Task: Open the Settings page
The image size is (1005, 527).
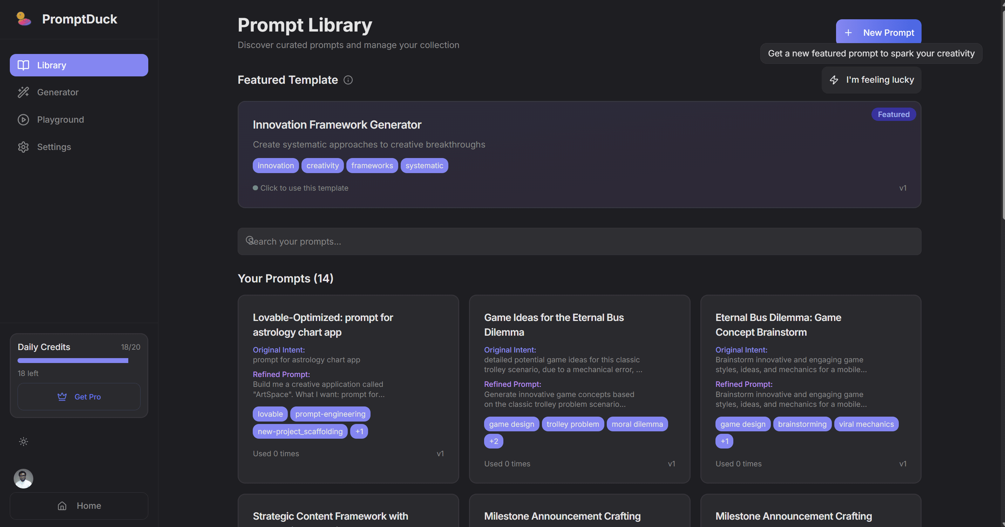Action: pos(79,147)
